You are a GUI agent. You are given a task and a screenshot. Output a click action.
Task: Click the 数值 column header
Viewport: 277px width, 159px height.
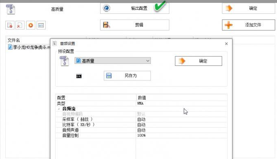tap(181, 98)
